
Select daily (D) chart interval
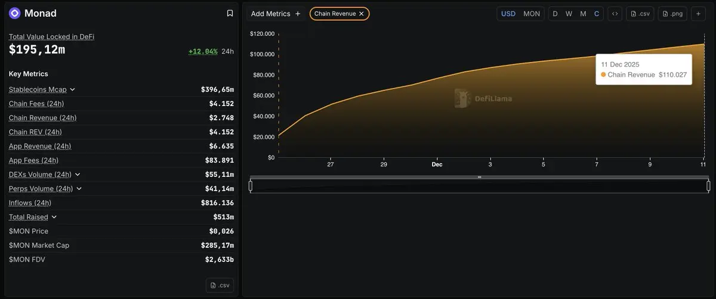pyautogui.click(x=555, y=14)
